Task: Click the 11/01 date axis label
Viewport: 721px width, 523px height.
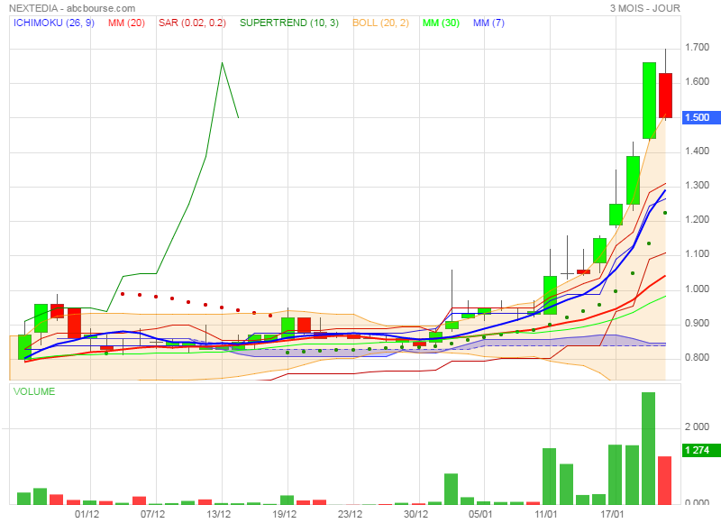Action: (546, 514)
